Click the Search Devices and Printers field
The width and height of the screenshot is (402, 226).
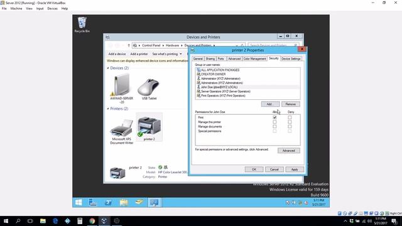tap(273, 46)
